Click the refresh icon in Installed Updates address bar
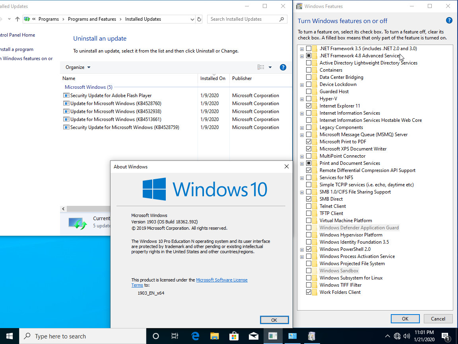458x344 pixels. (x=199, y=19)
